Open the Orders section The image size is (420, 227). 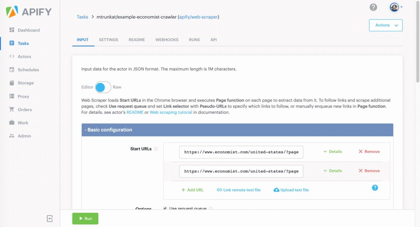click(24, 109)
